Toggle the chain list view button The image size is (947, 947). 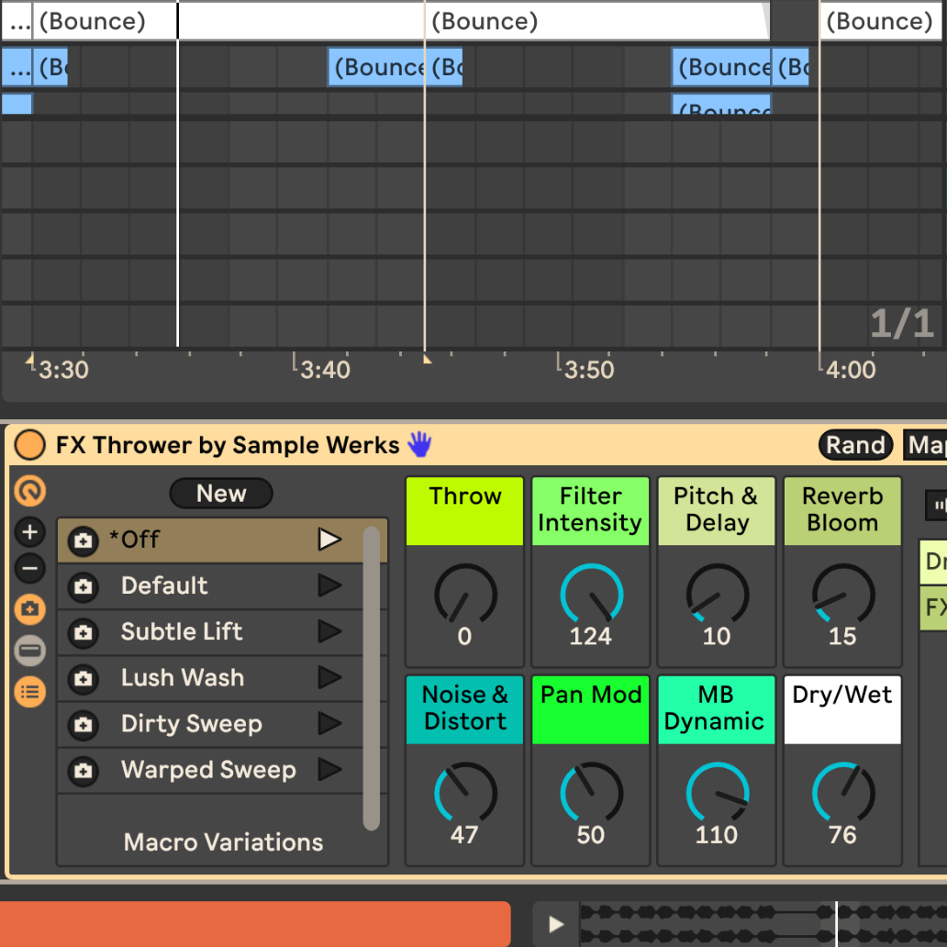[30, 691]
